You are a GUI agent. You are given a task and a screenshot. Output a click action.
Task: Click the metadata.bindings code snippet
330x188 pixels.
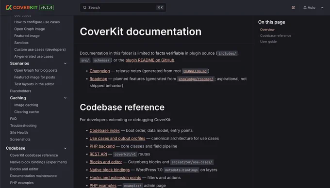pos(181,170)
